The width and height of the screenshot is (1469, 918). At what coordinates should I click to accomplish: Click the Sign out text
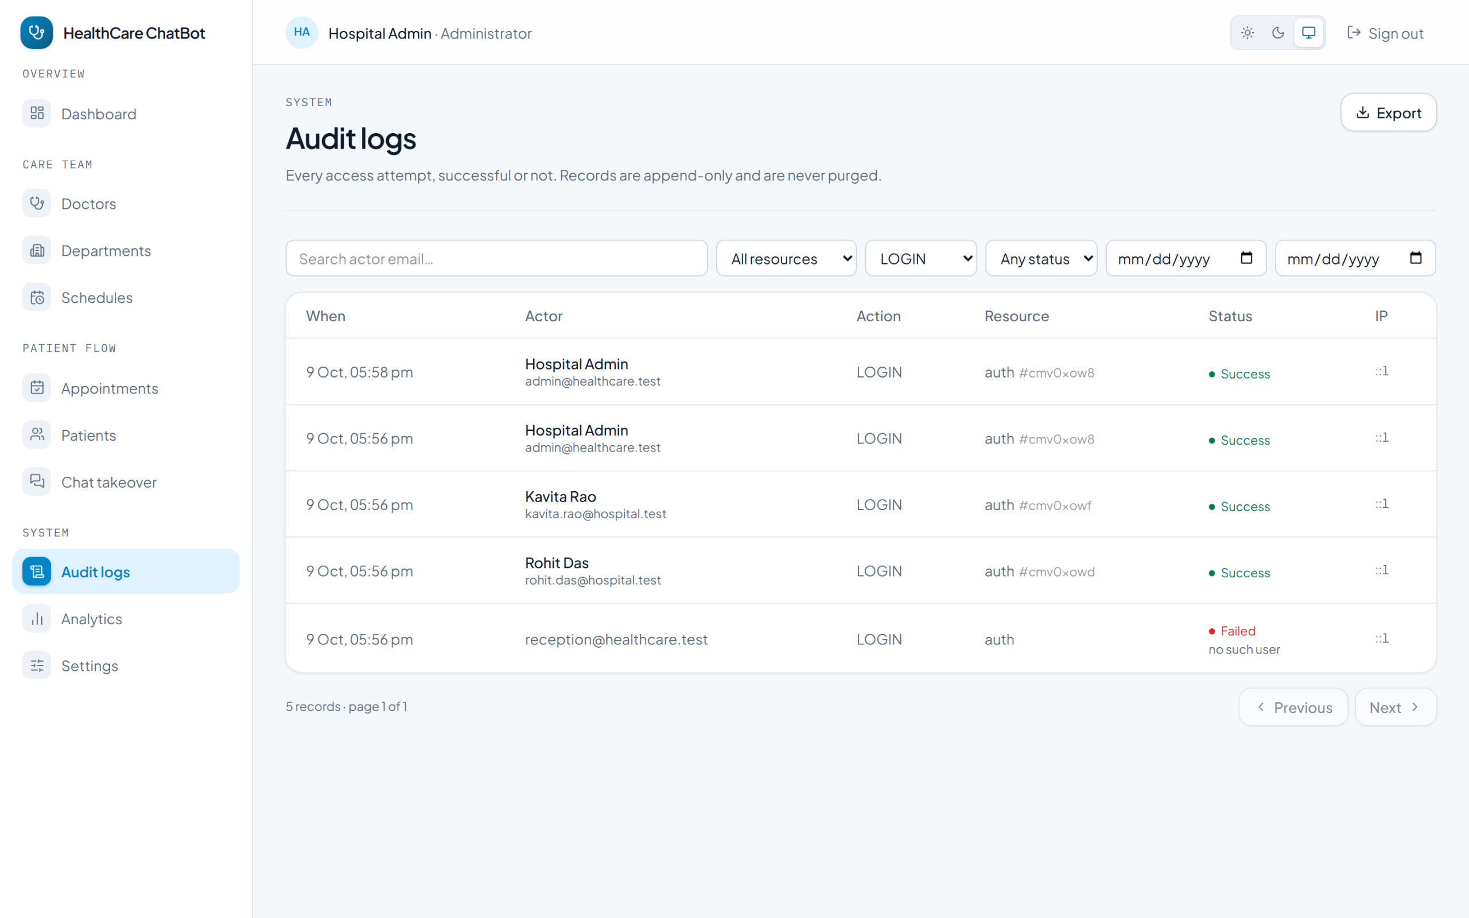point(1396,33)
